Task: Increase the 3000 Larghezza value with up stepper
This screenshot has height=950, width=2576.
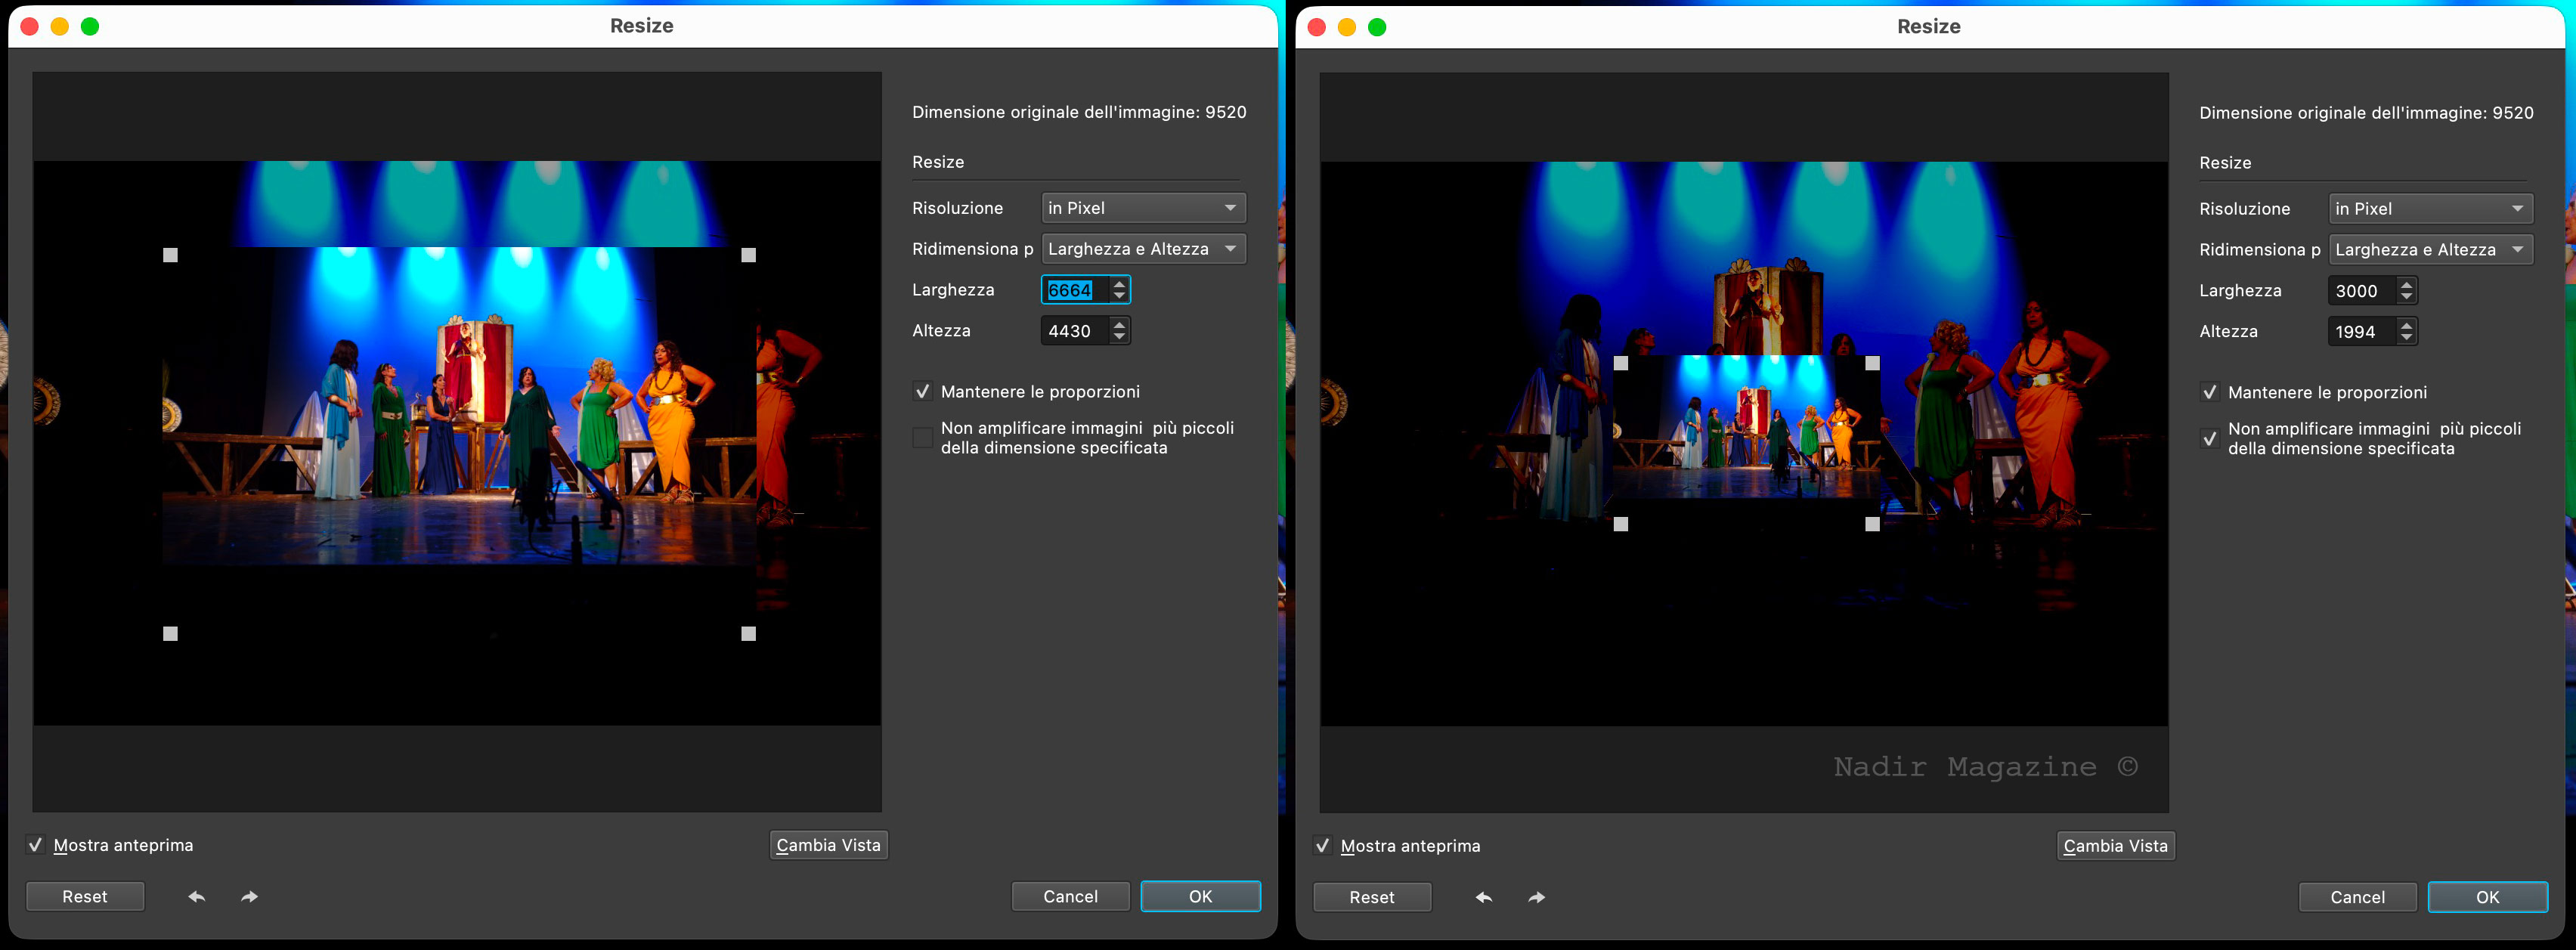Action: coord(2407,285)
